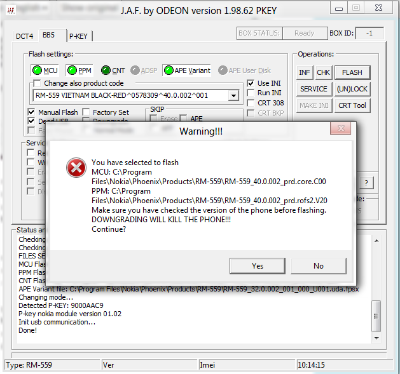Image resolution: width=400 pixels, height=374 pixels.
Task: Click the 'Detected P-KEY: 9000AAC9' log line
Action: (61, 305)
